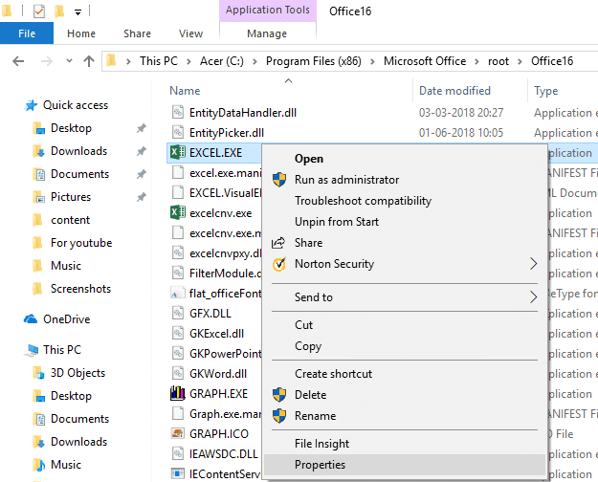Click Acer (C:) in the address path

pos(222,61)
